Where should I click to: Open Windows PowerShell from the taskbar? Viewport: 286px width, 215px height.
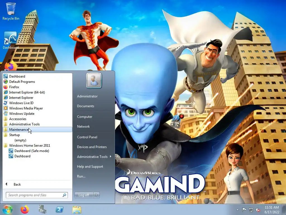pos(60,209)
